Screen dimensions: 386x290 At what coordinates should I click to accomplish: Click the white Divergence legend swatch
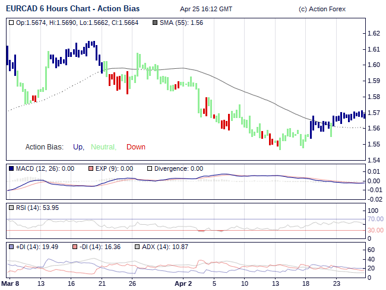tap(150, 168)
